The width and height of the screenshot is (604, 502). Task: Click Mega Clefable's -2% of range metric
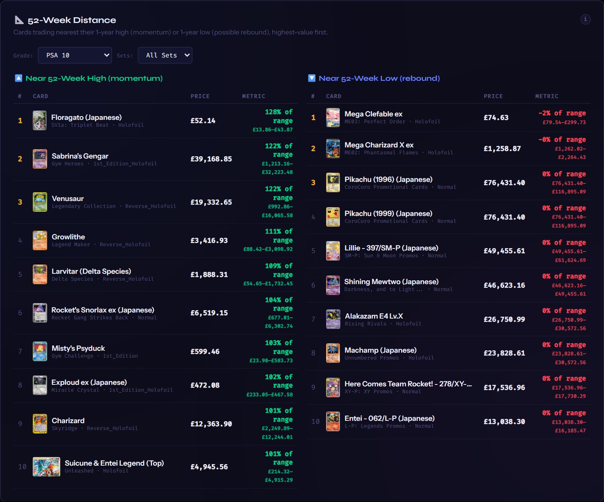click(562, 113)
